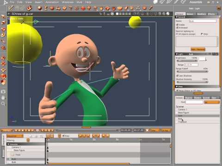Collapse the General section in properties
This screenshot has height=166, width=222.
tap(177, 17)
